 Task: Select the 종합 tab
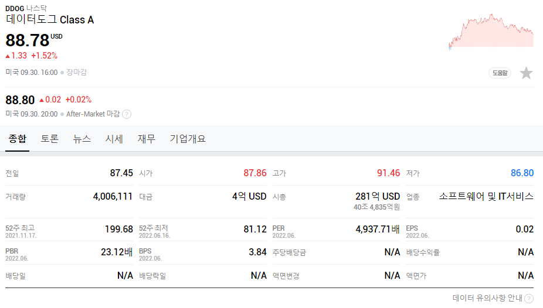coord(18,139)
